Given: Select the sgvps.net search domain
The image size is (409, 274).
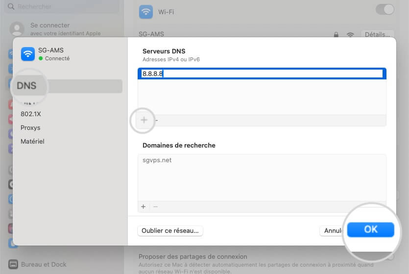Looking at the screenshot, I should (157, 160).
